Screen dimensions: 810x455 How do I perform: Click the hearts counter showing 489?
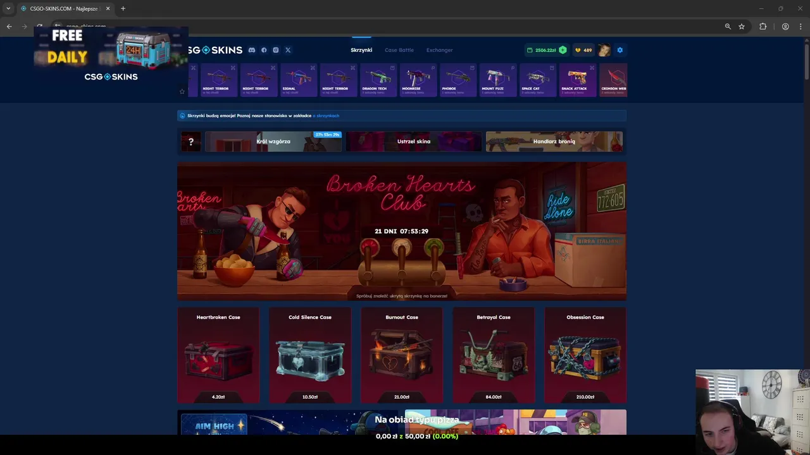pyautogui.click(x=583, y=50)
